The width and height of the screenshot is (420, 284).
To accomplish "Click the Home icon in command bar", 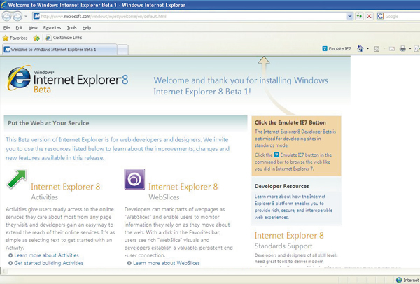I will click(360, 49).
